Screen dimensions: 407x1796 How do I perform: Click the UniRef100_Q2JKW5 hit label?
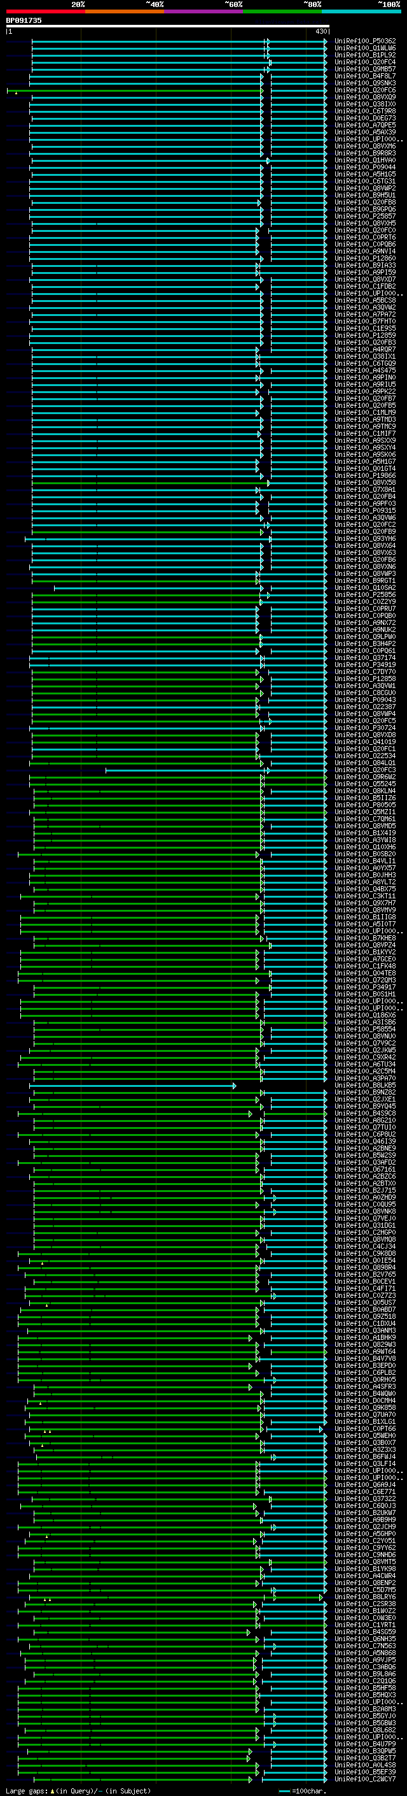pos(364,1050)
